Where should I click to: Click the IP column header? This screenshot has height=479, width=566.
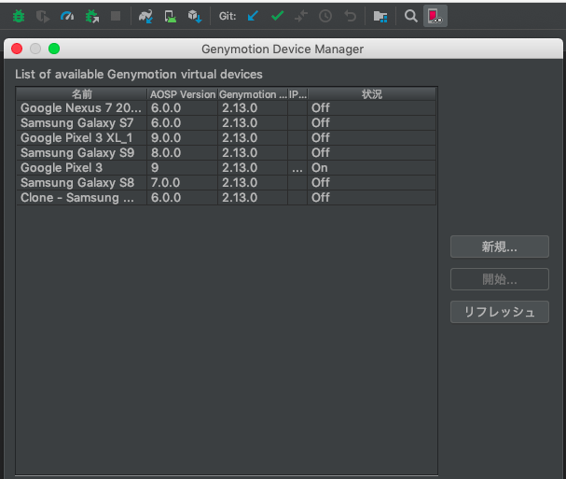[297, 94]
